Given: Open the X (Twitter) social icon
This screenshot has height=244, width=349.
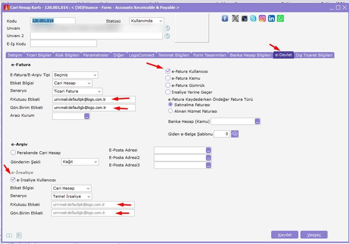Looking at the screenshot, I should pos(235,18).
